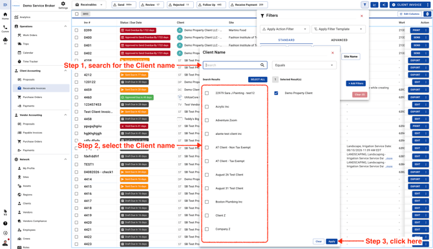Tick checkbox for invoice 0399 row
This screenshot has height=249, width=433.
coord(76,30)
